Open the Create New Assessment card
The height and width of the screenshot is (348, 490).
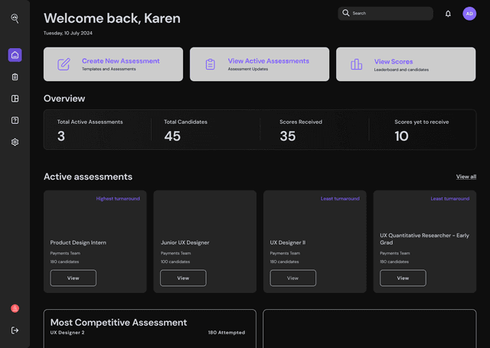coord(113,64)
